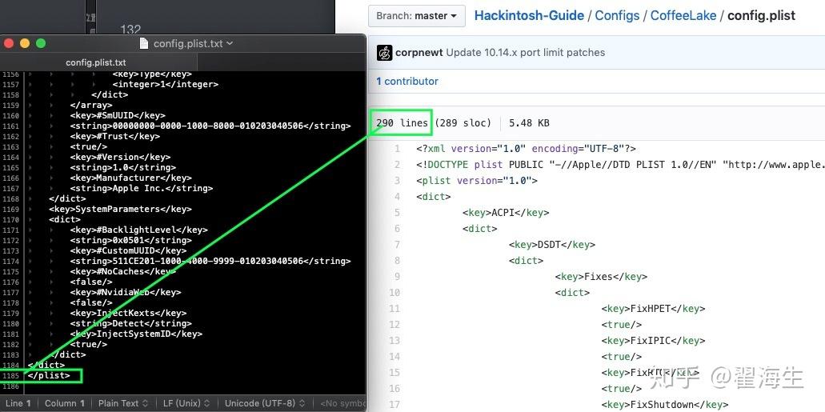Click the <key>Manufacturer</key> line in the editor
The image size is (825, 412).
pyautogui.click(x=130, y=178)
